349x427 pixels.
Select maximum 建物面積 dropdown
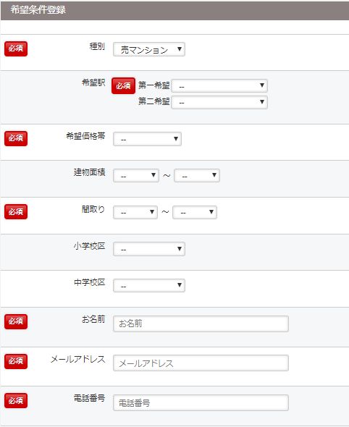(197, 175)
